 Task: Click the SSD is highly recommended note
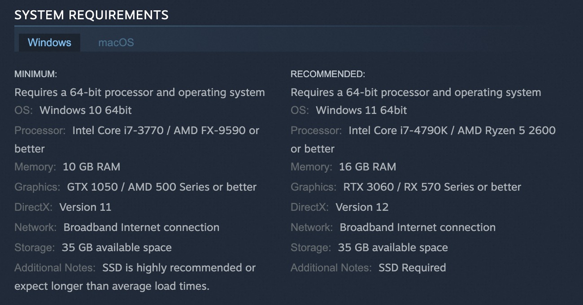point(179,268)
